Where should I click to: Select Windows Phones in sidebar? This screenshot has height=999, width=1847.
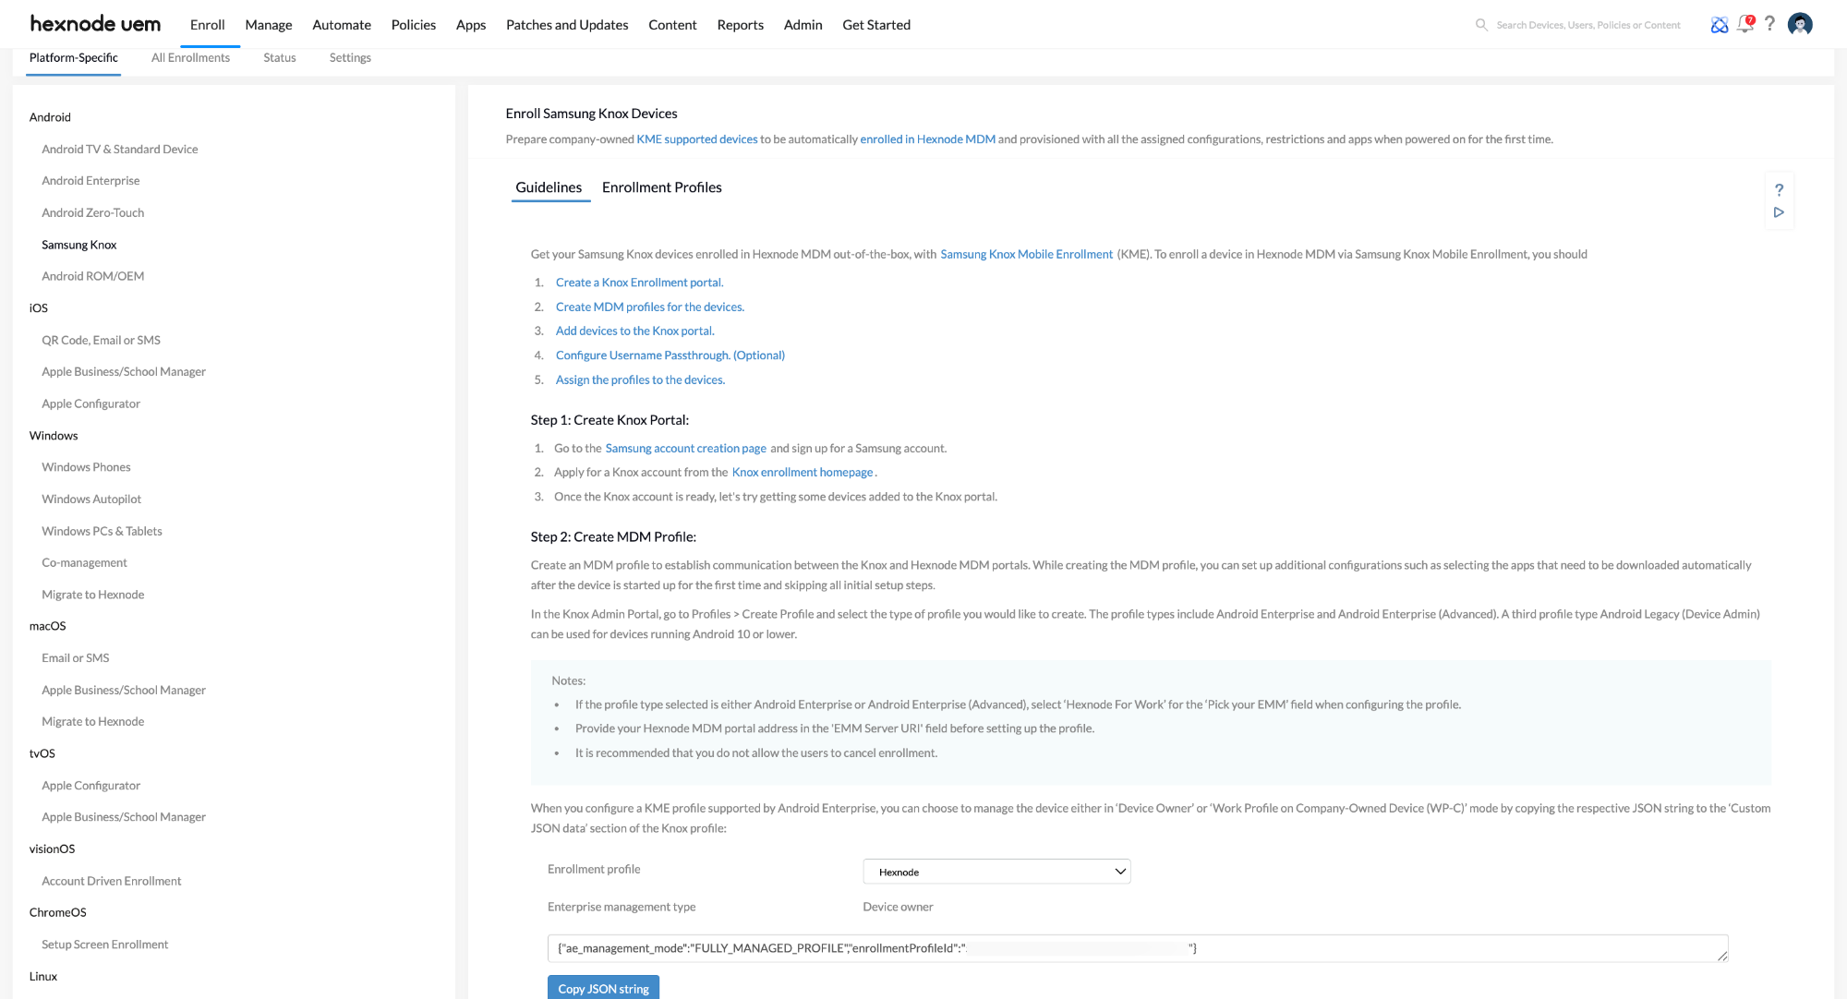pyautogui.click(x=86, y=467)
